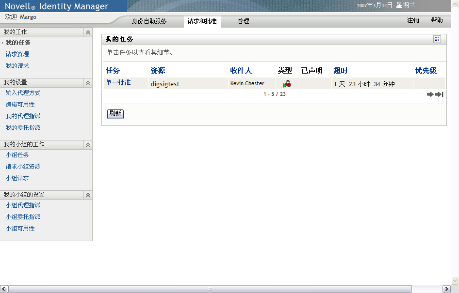Sort by the 优先级 column header

pos(426,70)
